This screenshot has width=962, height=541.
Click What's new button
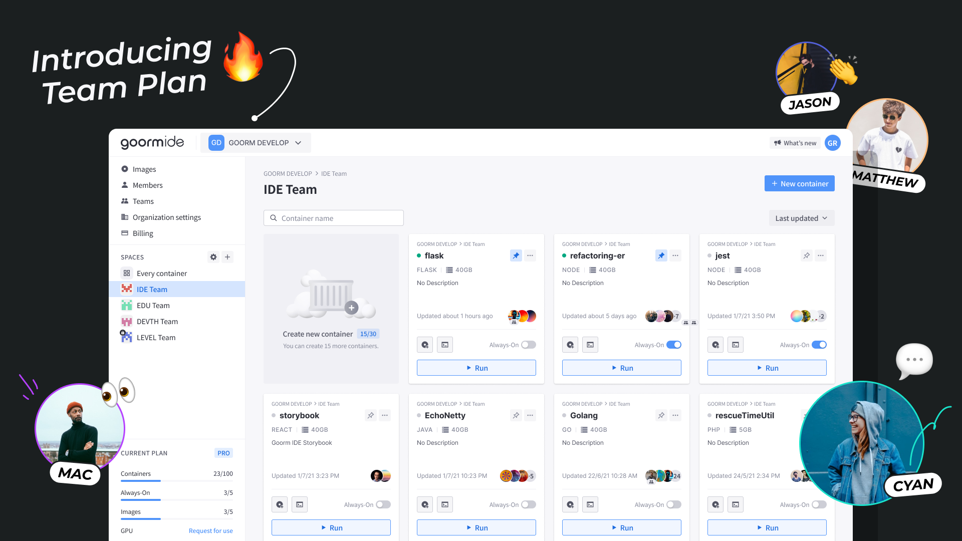pyautogui.click(x=795, y=143)
